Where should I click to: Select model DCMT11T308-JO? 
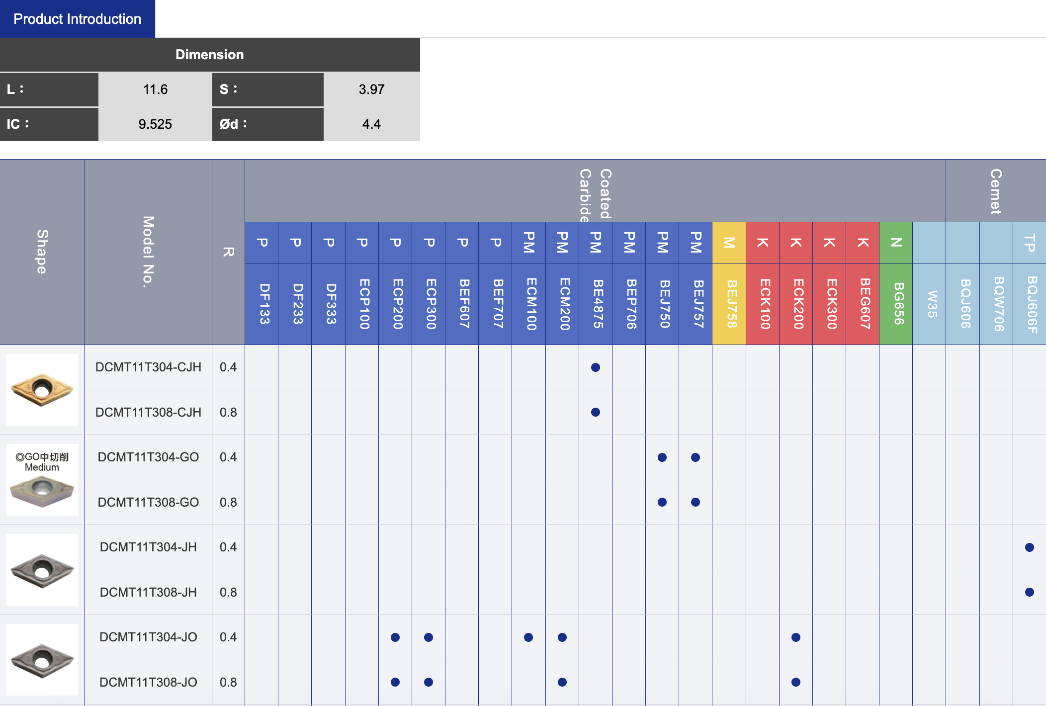click(x=148, y=682)
